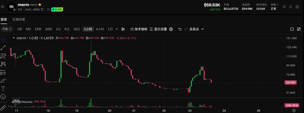Open the hexagon settings icon at top right
Screen dimensions: 304x113
[x=297, y=7]
